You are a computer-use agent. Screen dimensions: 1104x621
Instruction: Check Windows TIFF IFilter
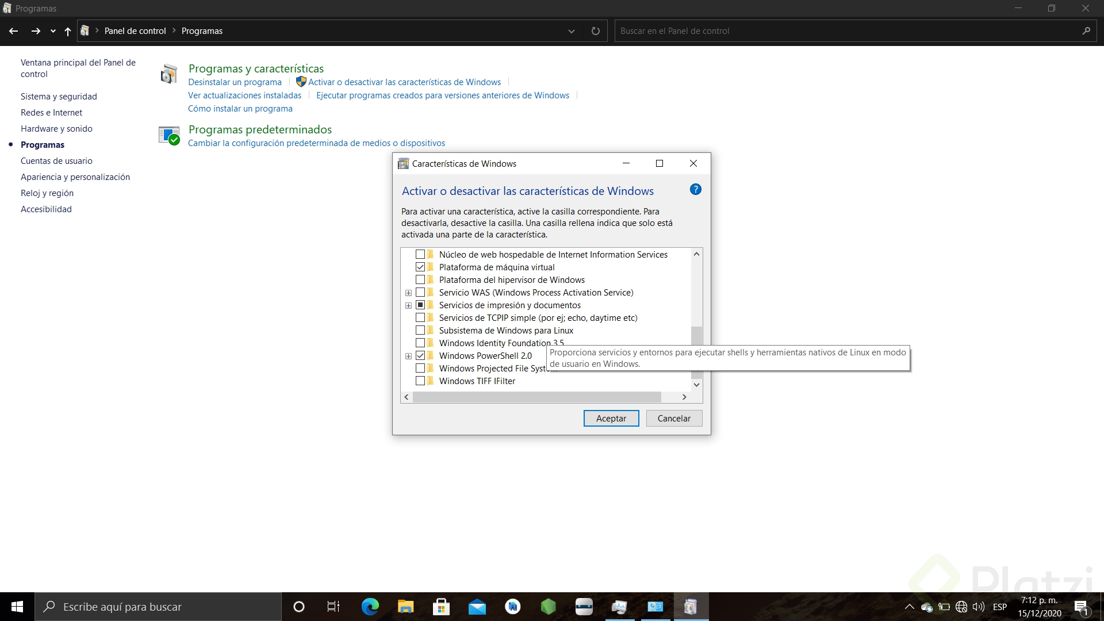click(420, 381)
